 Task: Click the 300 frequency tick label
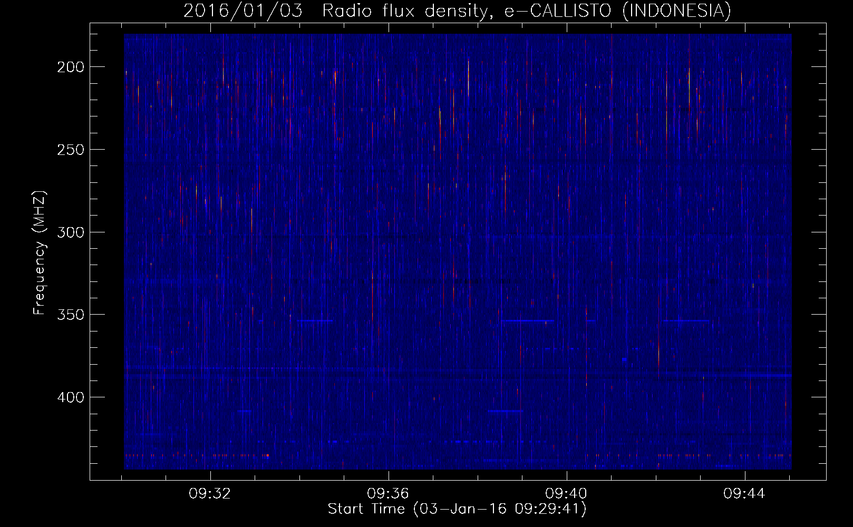71,232
